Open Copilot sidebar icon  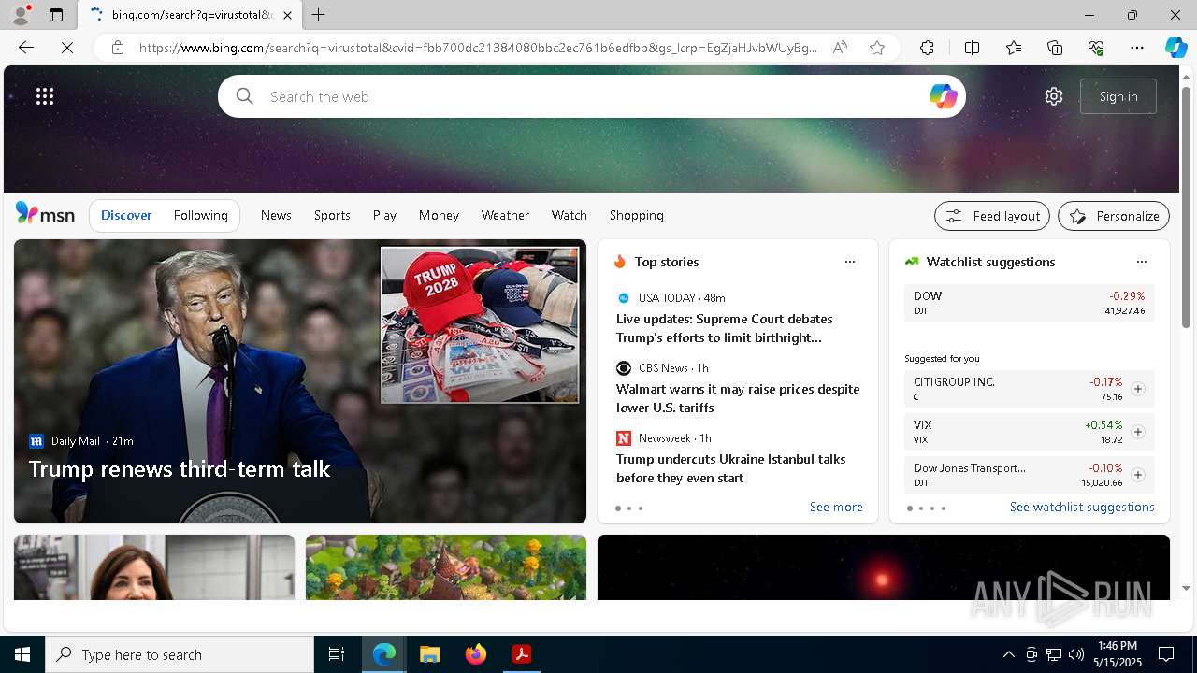[x=1175, y=48]
